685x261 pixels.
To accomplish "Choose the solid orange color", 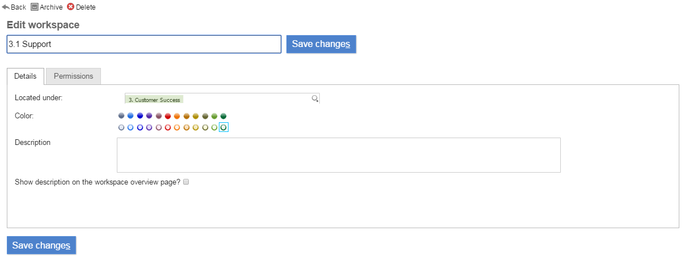I will 177,116.
